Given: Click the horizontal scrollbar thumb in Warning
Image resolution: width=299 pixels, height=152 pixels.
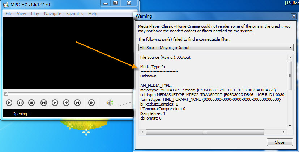Looking at the screenshot, I should pyautogui.click(x=205, y=132).
